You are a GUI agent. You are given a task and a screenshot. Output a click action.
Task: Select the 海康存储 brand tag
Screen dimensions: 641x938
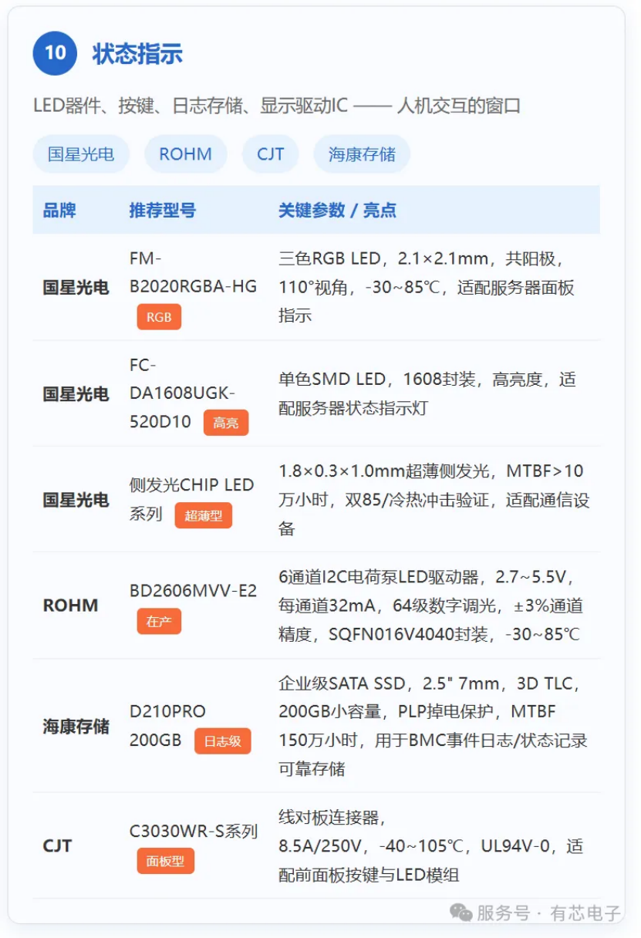pyautogui.click(x=362, y=154)
